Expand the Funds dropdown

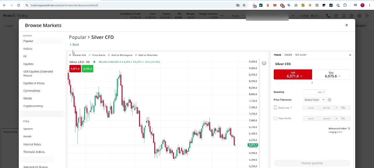(x=238, y=16)
